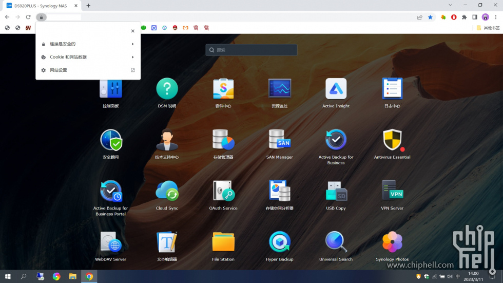This screenshot has height=283, width=503.
Task: Open Chrome three-dot menu
Action: click(496, 17)
